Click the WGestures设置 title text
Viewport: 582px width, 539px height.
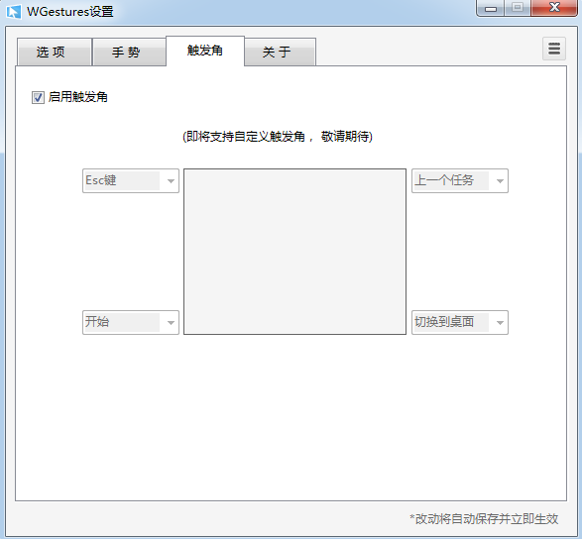(x=70, y=12)
